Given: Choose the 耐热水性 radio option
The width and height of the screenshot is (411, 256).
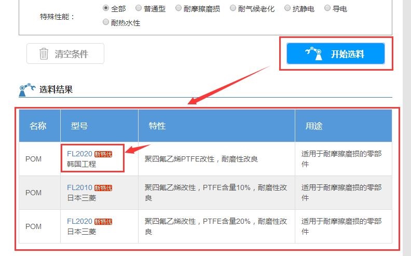Looking at the screenshot, I should (x=106, y=22).
